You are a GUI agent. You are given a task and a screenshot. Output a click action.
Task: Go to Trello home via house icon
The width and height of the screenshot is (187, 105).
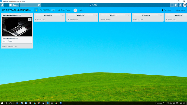click(2, 5)
